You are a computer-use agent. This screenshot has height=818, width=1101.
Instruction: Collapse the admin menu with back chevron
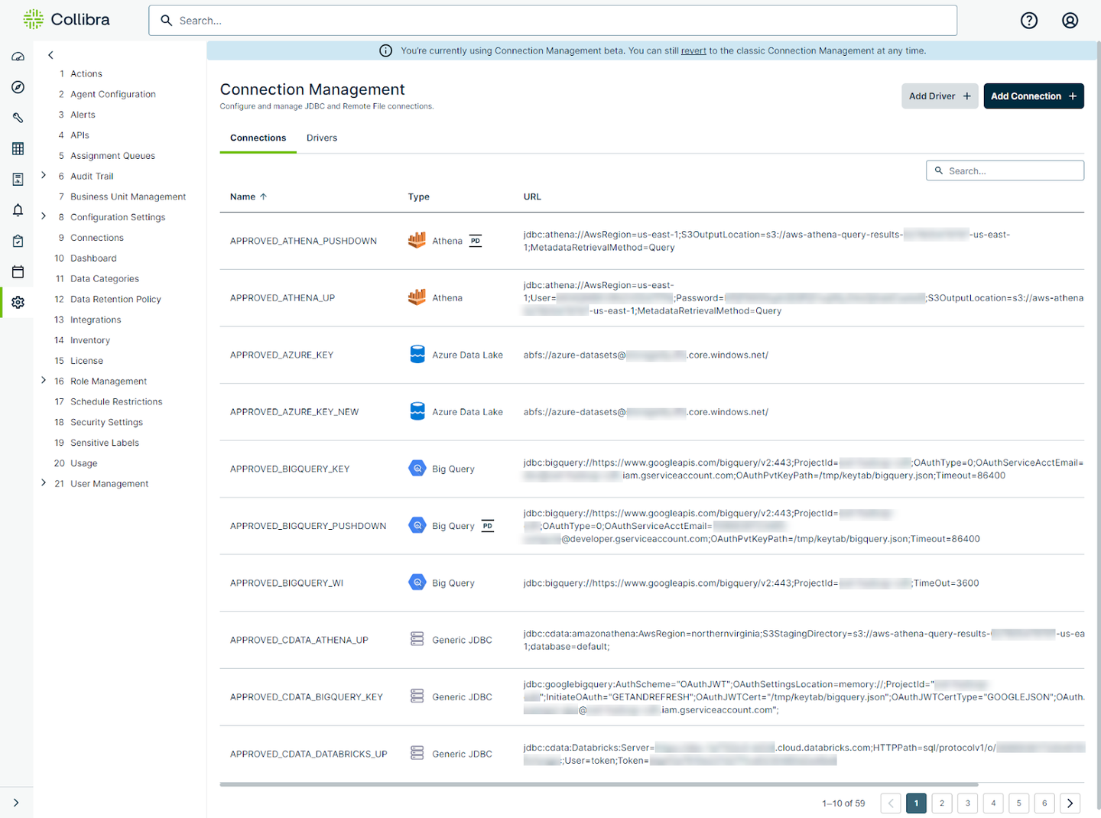click(50, 55)
